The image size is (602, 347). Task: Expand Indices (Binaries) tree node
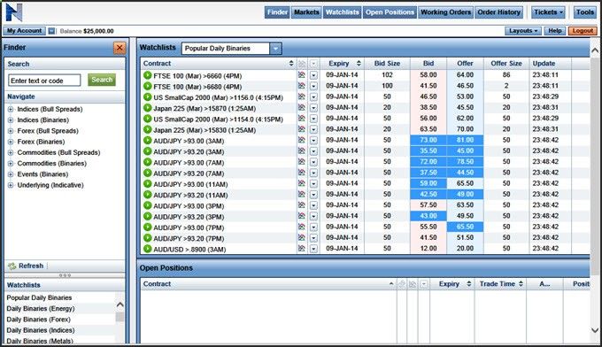(11, 120)
